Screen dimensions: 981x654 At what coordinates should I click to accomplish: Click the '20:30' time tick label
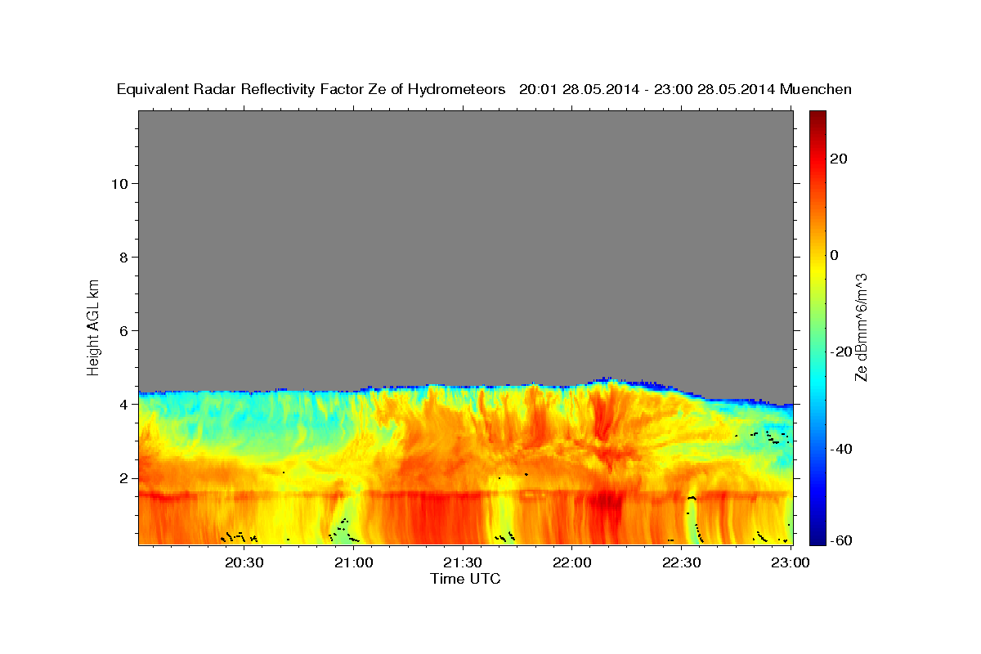click(244, 563)
